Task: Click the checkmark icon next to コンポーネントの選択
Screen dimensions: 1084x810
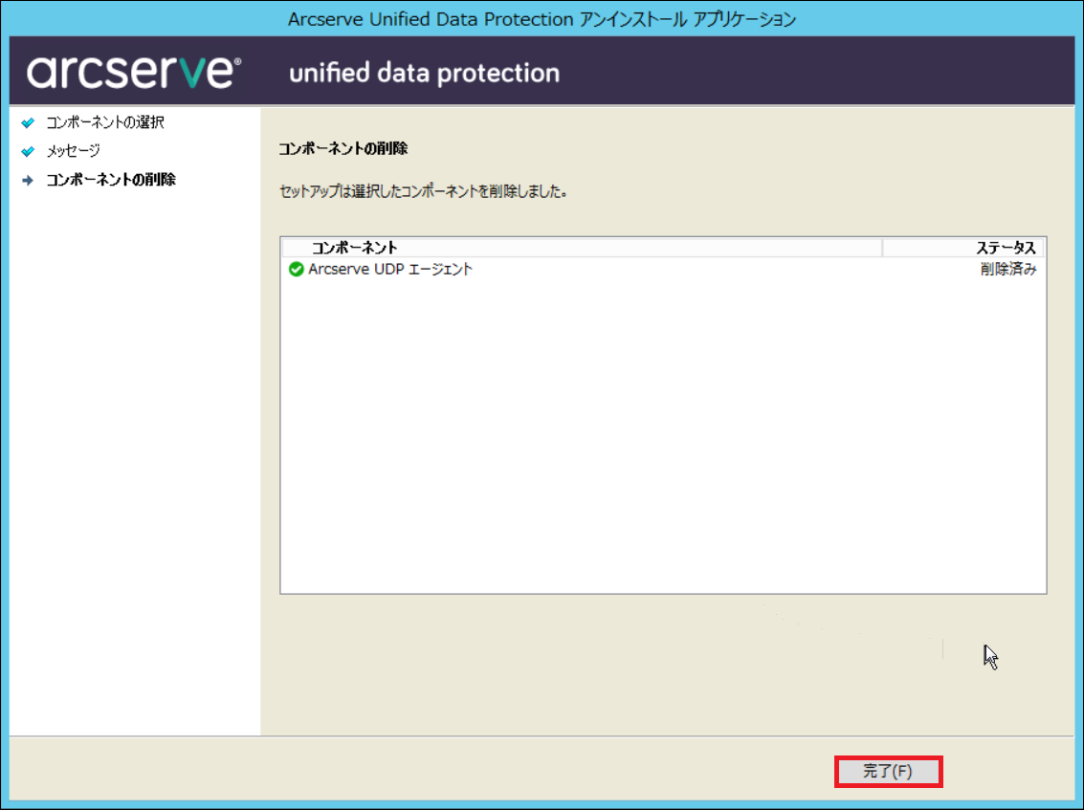Action: pos(28,123)
